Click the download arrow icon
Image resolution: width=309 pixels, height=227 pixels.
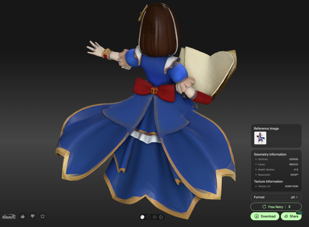pyautogui.click(x=256, y=216)
